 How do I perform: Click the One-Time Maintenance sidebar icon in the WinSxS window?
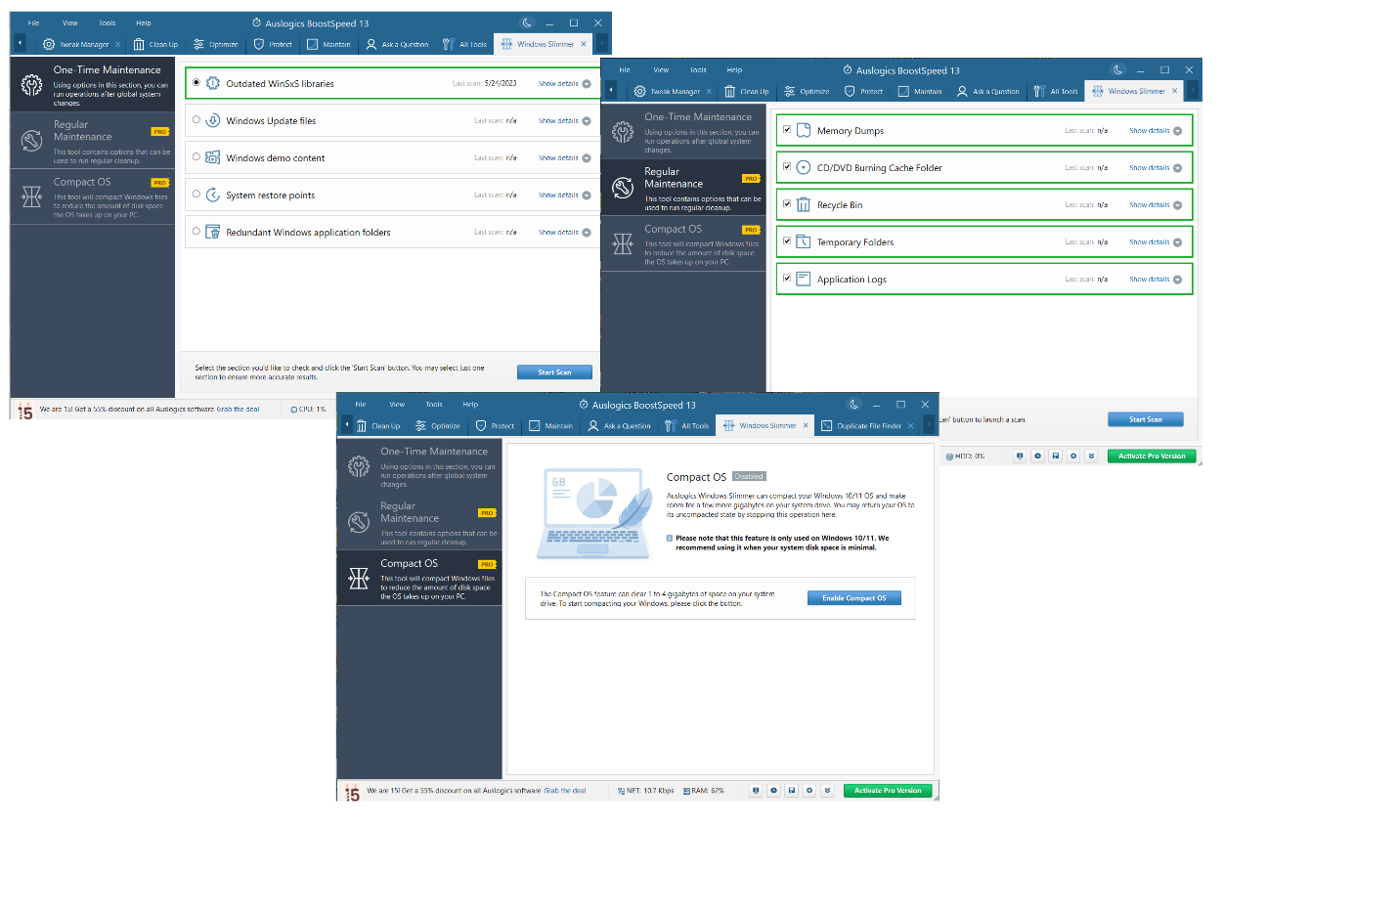(x=32, y=85)
